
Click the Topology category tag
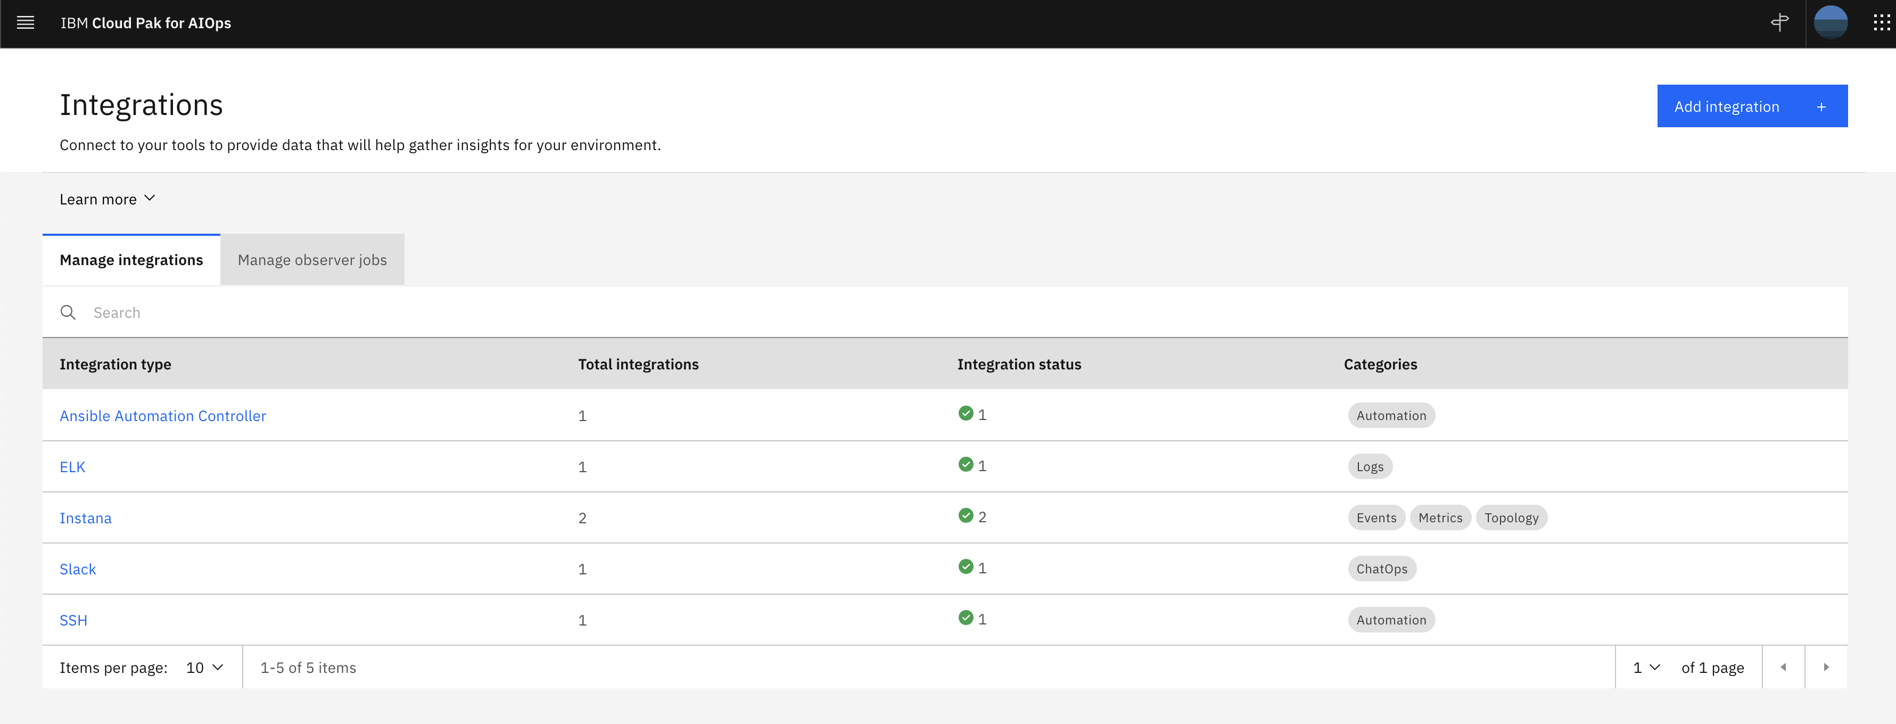1511,518
